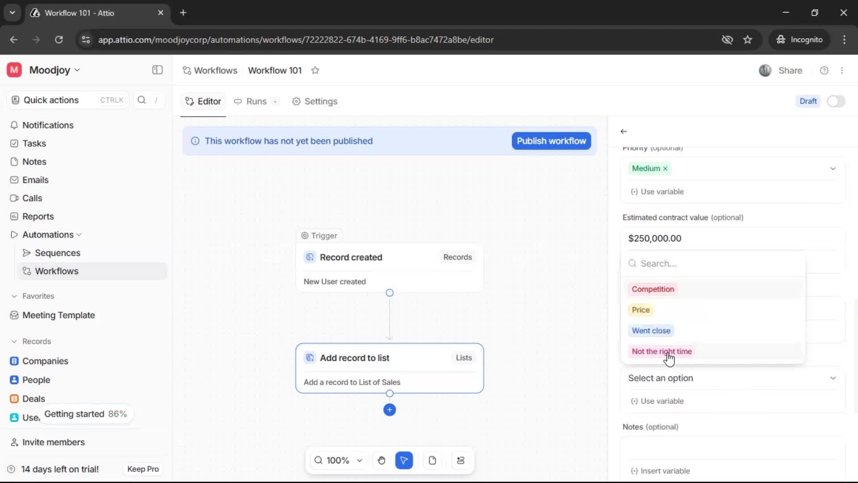Image resolution: width=858 pixels, height=483 pixels.
Task: Expand the Automations section in sidebar
Action: click(x=79, y=234)
